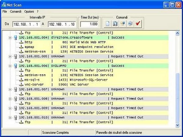183x137 pixels.
Task: Click the vertical scrollbar thumb
Action: (x=178, y=98)
